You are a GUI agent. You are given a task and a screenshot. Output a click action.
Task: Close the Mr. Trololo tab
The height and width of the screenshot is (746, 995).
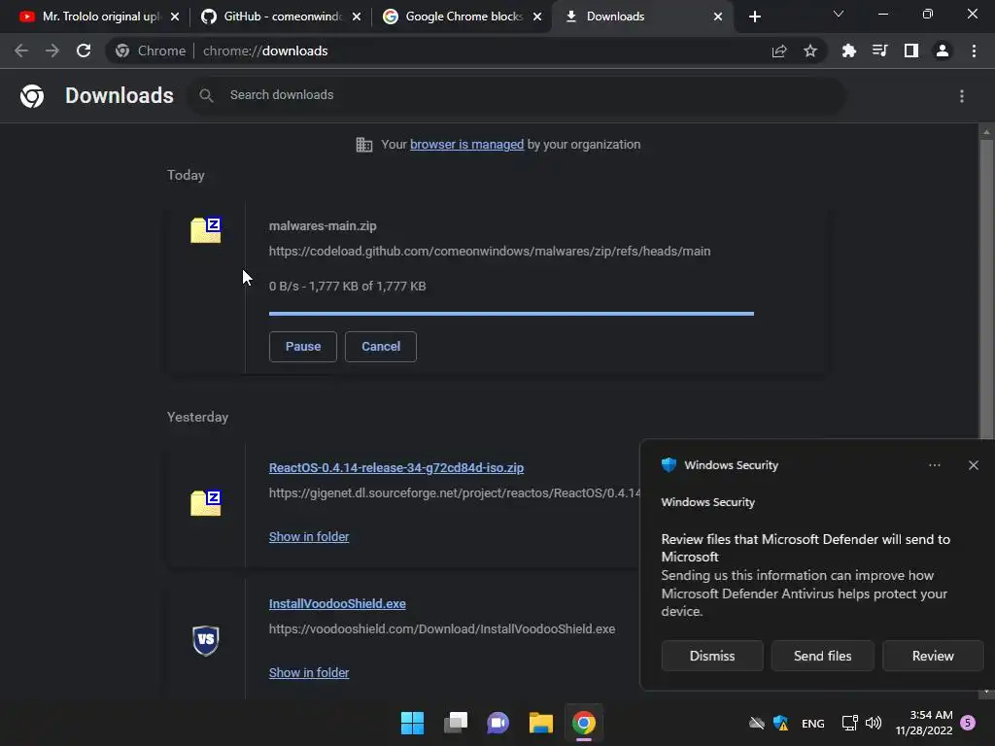[175, 17]
